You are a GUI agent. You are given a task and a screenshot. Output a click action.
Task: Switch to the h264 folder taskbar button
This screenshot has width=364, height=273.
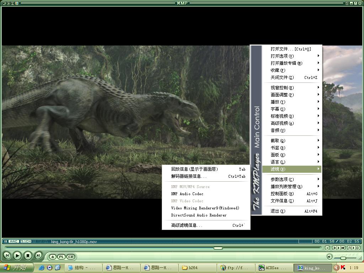click(x=197, y=268)
